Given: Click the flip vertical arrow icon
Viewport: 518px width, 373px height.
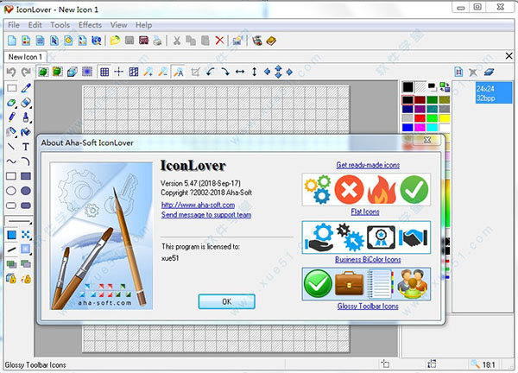Looking at the screenshot, I should point(254,72).
